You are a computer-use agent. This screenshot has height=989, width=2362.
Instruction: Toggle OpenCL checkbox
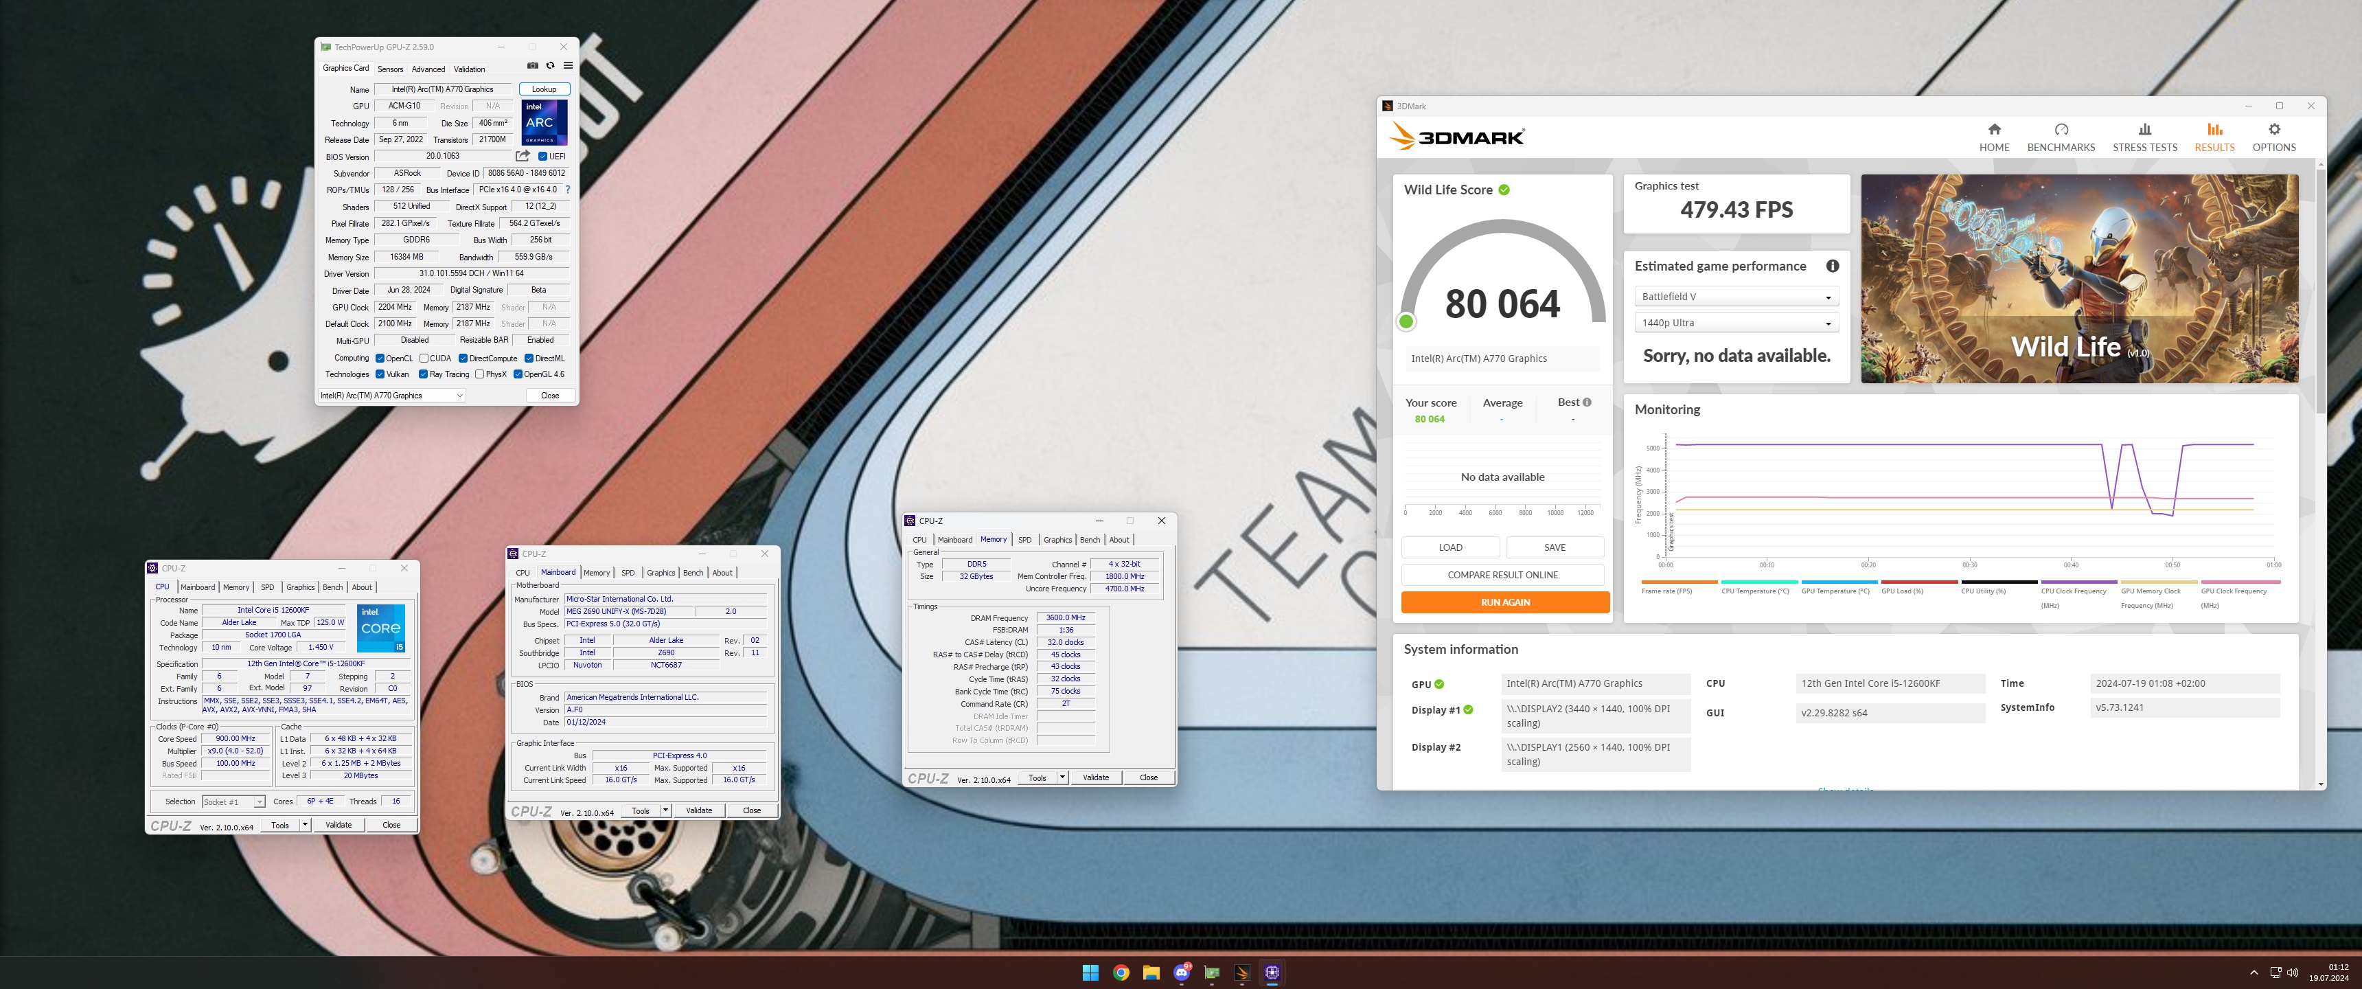tap(380, 359)
